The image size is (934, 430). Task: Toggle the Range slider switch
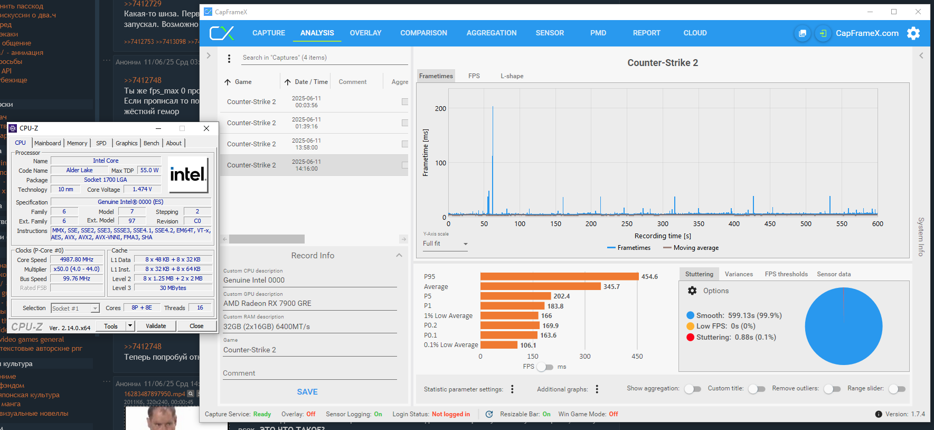897,389
